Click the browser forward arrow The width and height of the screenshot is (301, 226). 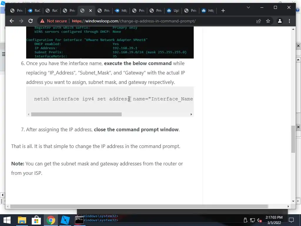click(21, 21)
